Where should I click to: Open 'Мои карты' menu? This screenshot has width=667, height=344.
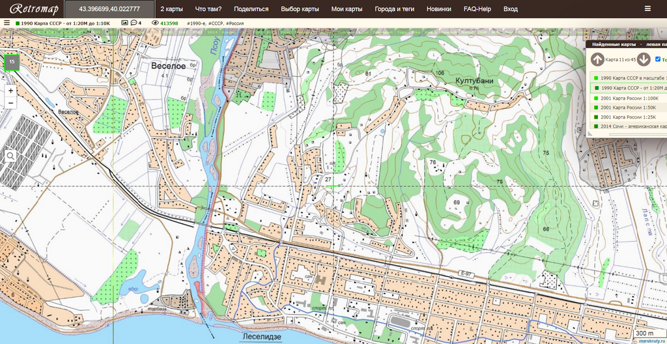(x=347, y=8)
